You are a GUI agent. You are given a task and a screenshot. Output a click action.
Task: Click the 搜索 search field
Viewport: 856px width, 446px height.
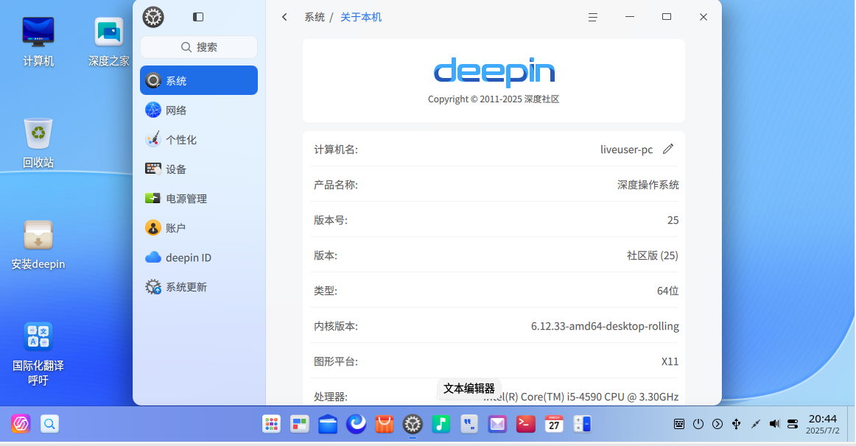[x=199, y=47]
